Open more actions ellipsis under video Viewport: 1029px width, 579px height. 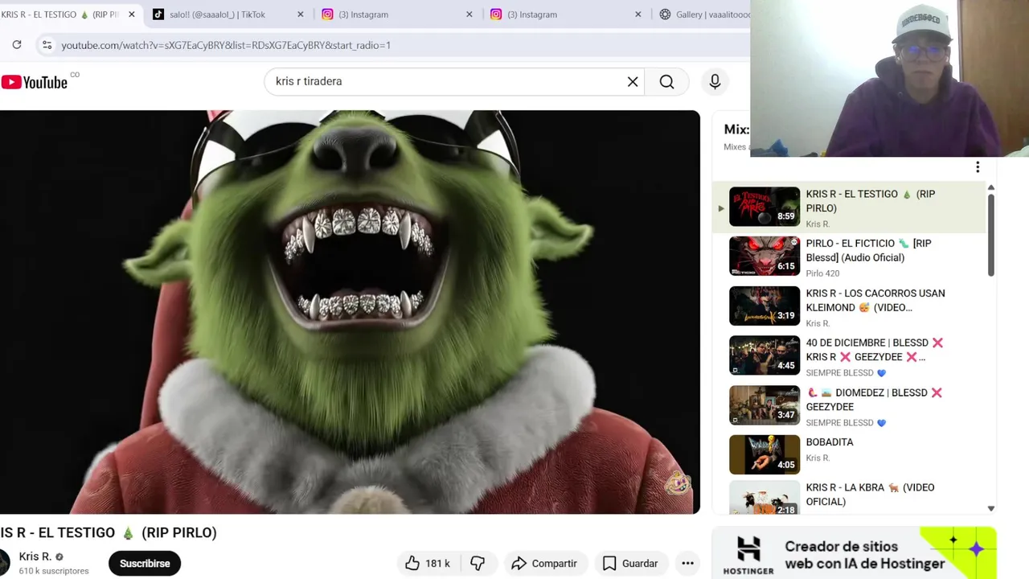click(687, 563)
